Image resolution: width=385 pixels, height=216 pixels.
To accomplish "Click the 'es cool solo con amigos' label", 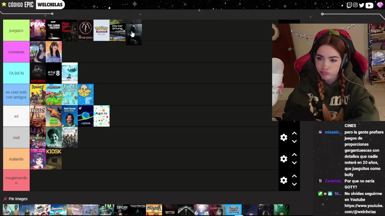I will pyautogui.click(x=16, y=94).
